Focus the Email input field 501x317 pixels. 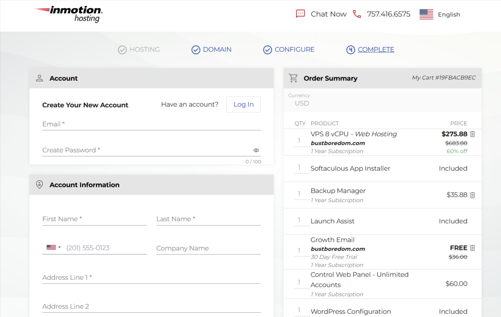pos(151,124)
